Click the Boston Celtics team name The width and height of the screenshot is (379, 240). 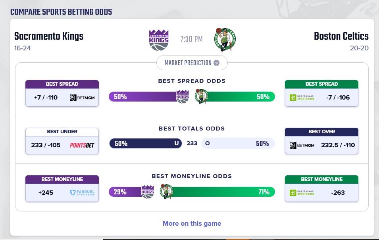(341, 36)
